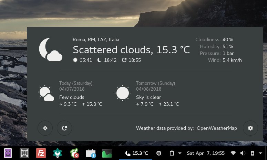Click the Few clouds forecast text

coord(72,97)
